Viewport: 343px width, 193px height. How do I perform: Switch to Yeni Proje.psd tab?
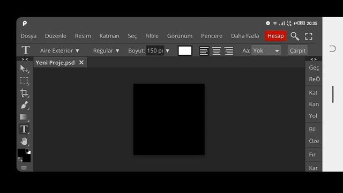(x=55, y=63)
